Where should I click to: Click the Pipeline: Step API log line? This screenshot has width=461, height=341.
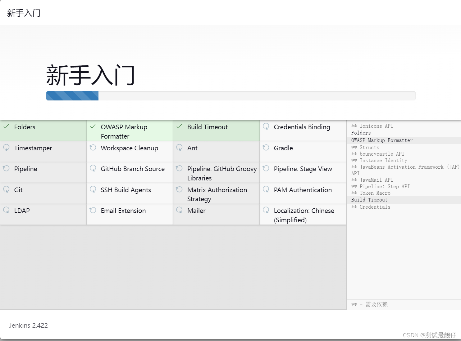point(381,187)
